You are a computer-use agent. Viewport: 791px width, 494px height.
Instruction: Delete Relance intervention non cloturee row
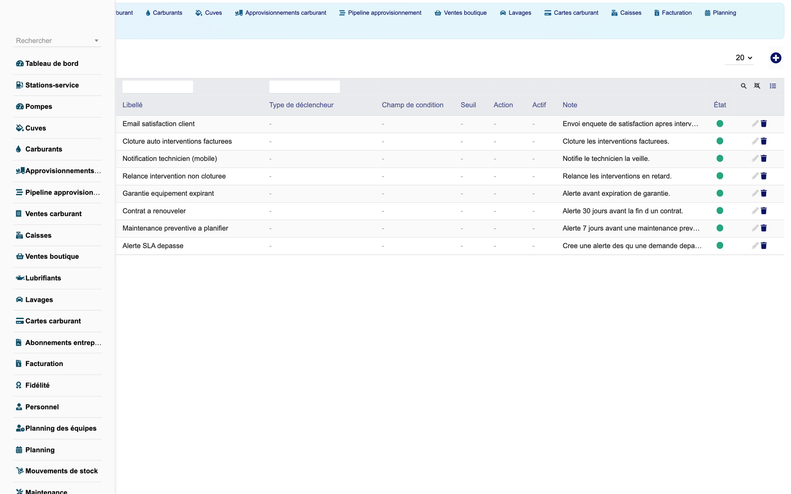[x=764, y=176]
